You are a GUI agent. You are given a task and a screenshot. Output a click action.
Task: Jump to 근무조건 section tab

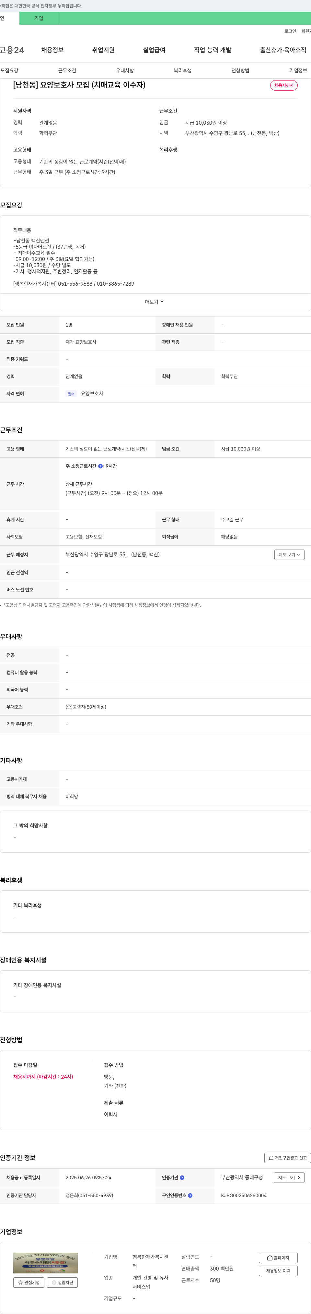67,70
